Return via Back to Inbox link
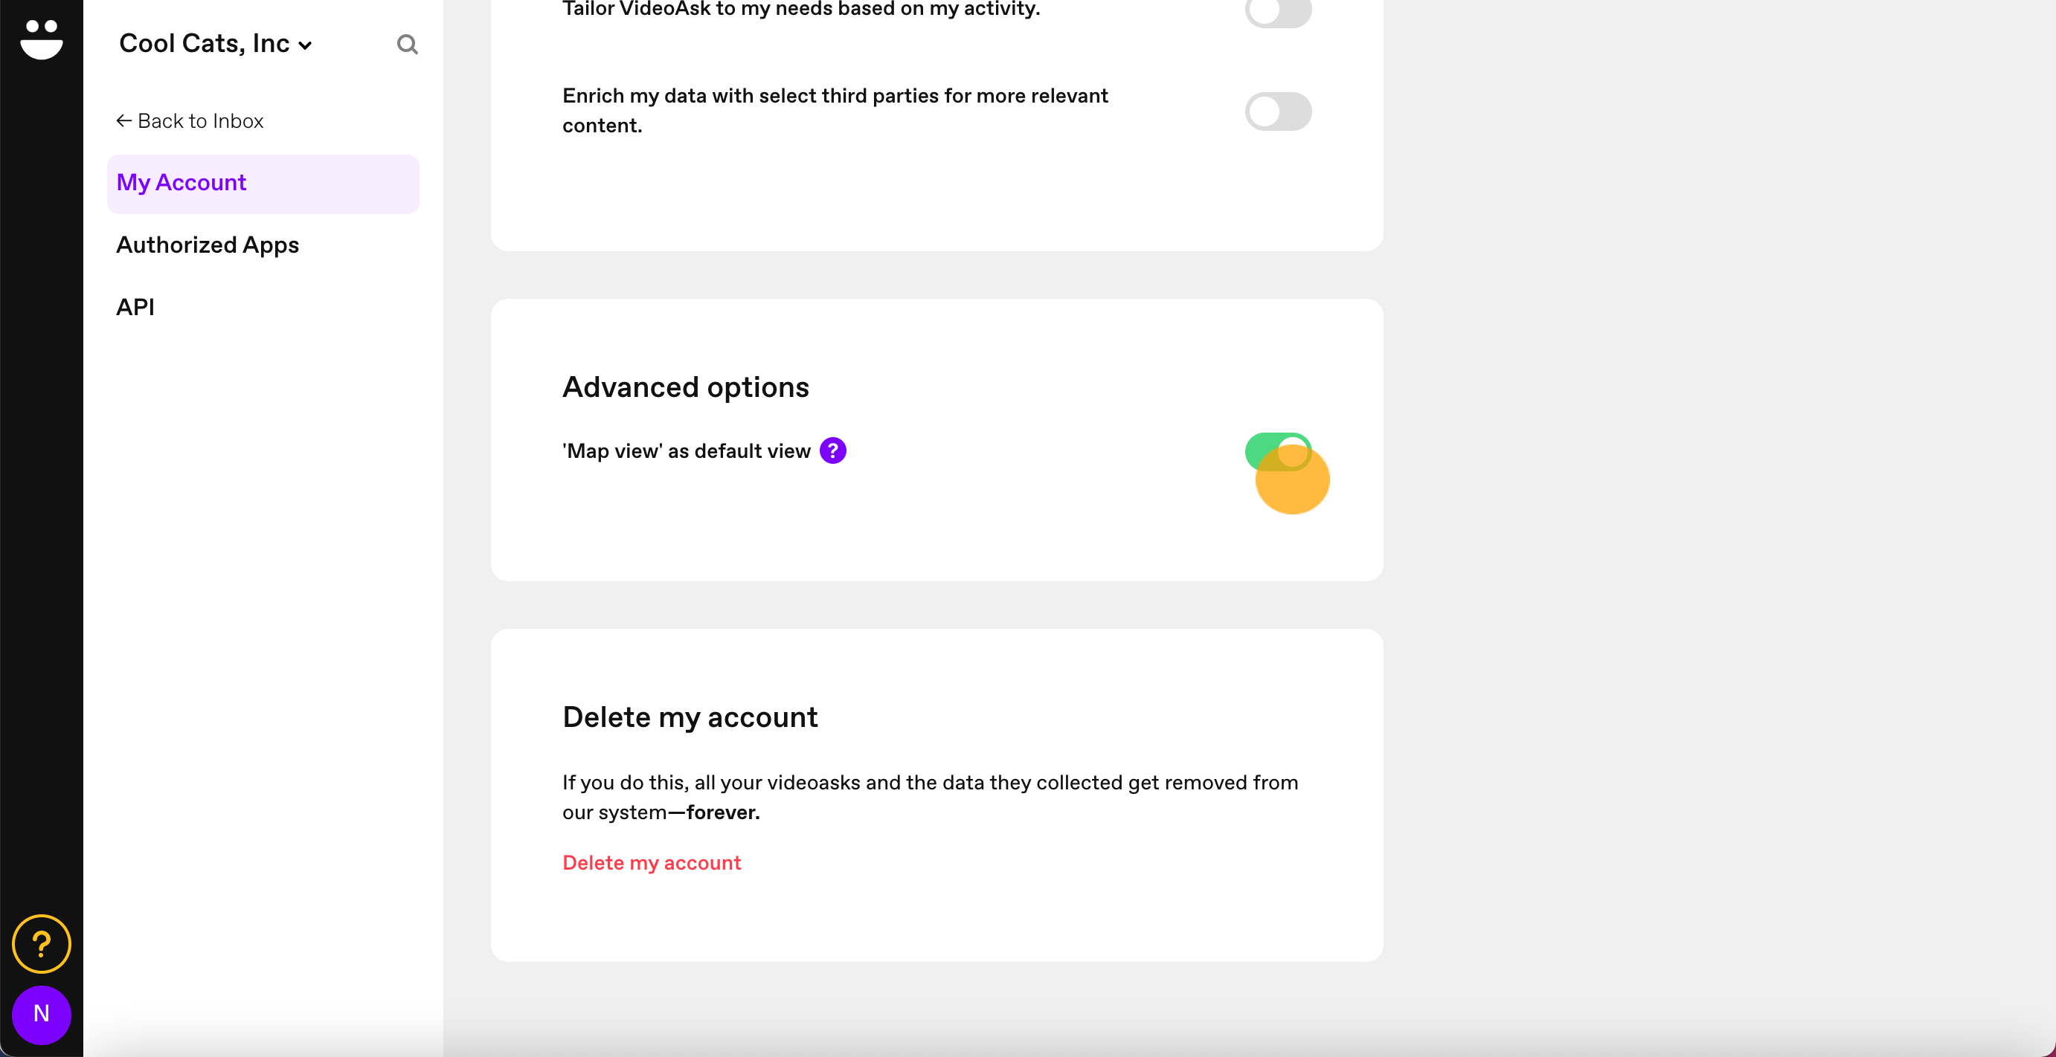The height and width of the screenshot is (1057, 2056). pyautogui.click(x=190, y=120)
